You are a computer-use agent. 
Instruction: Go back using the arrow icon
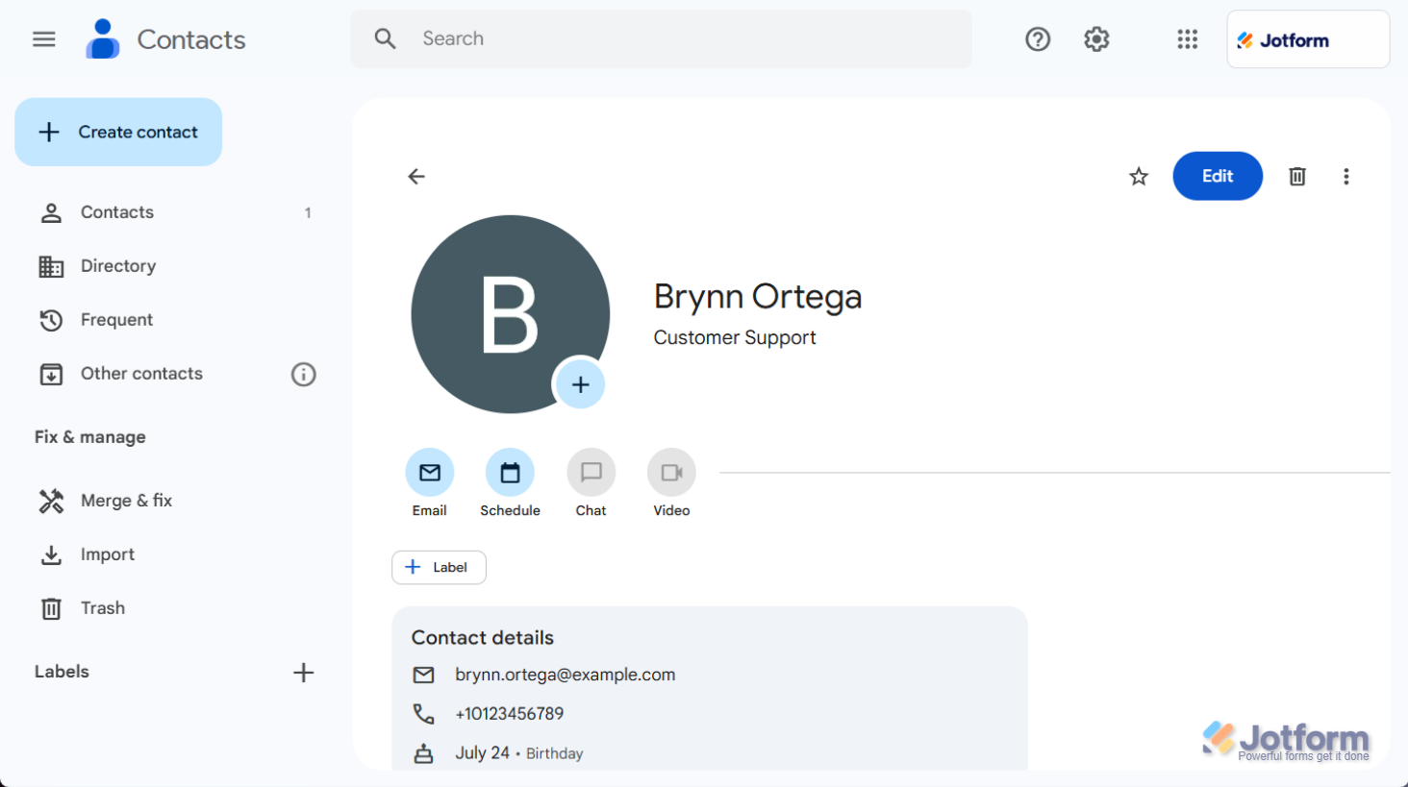pyautogui.click(x=416, y=177)
